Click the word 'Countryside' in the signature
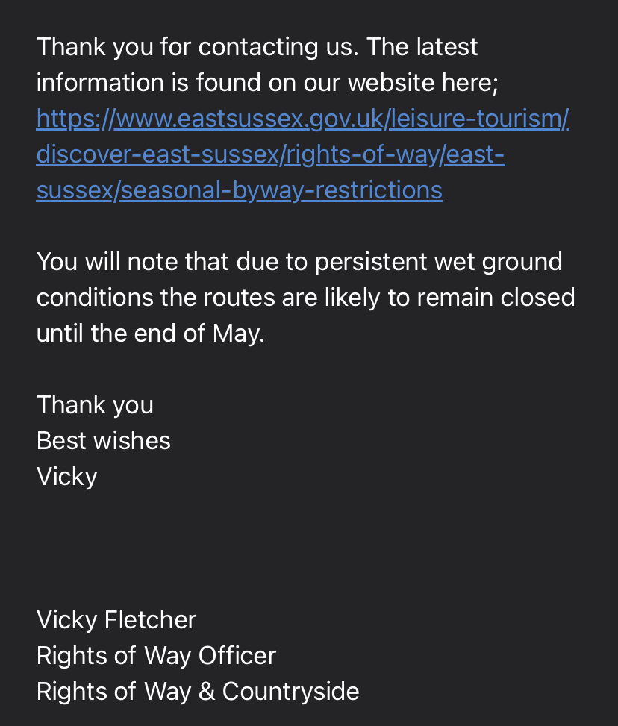This screenshot has width=618, height=726. [x=291, y=691]
